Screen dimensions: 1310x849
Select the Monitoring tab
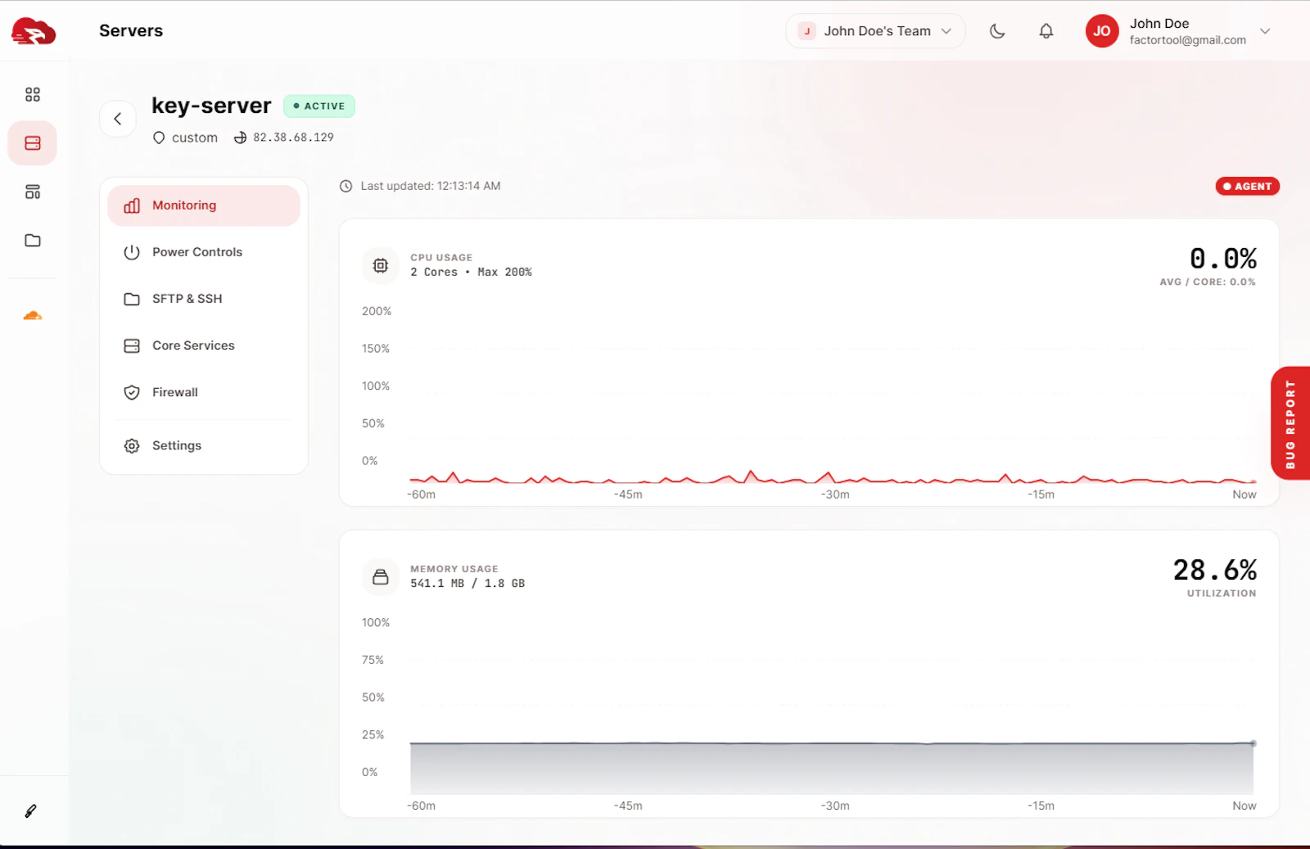click(x=204, y=205)
